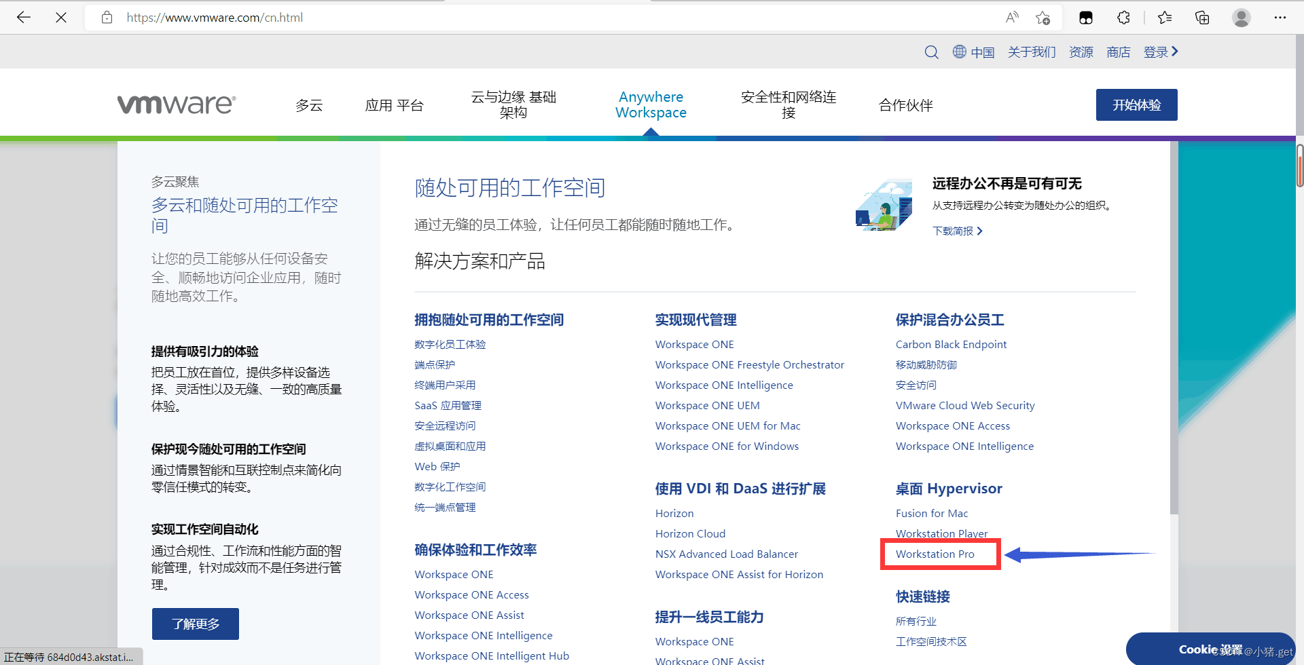
Task: Open Horizon Cloud link
Action: 690,533
